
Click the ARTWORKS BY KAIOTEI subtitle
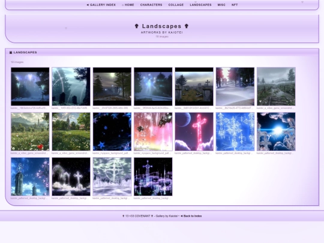(162, 32)
